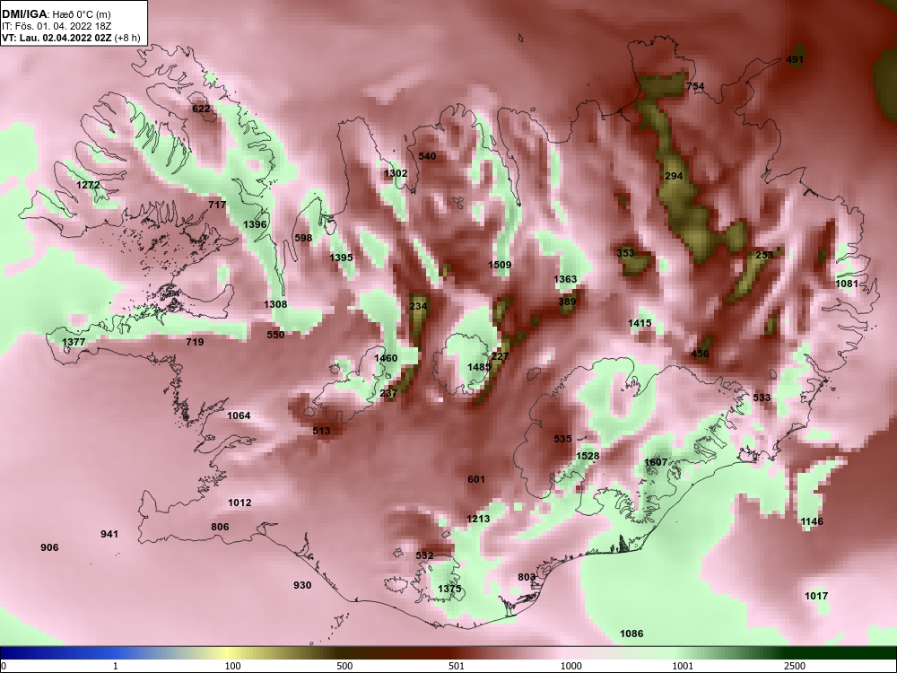Click the color scale label 1001
The image size is (897, 673).
(x=683, y=666)
